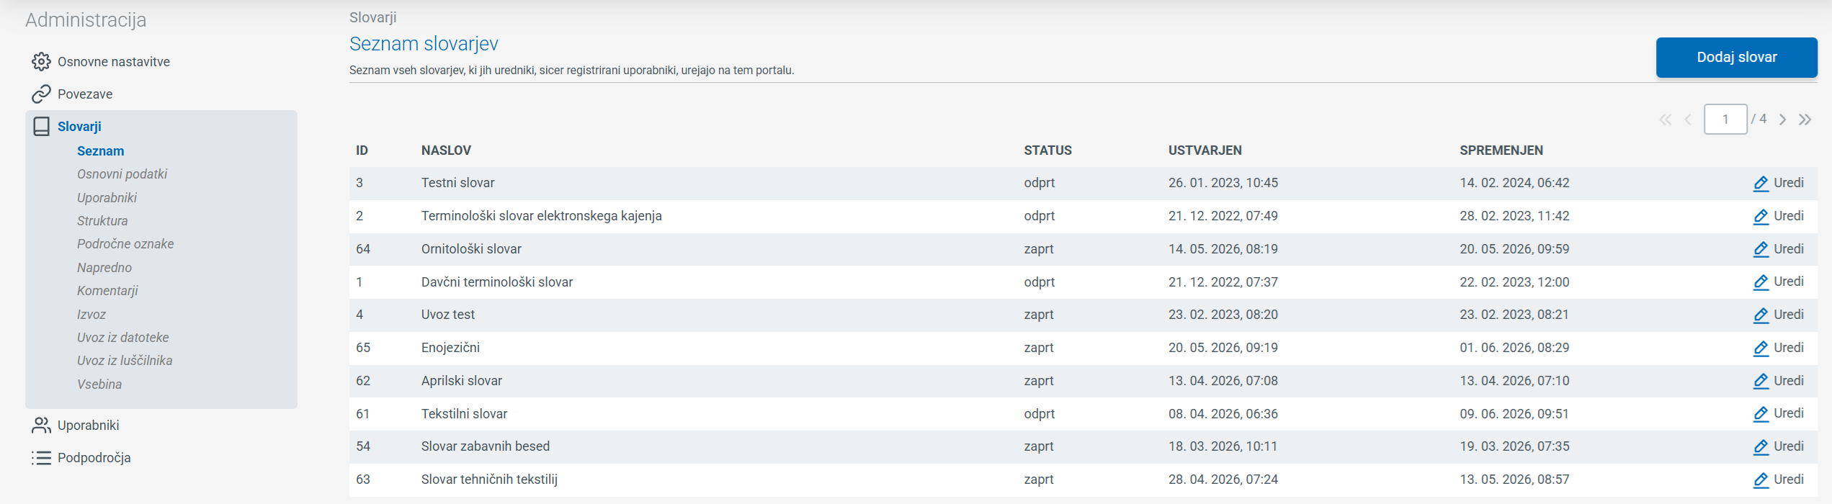Click the STATUS column header
This screenshot has height=504, width=1832.
pos(1047,150)
